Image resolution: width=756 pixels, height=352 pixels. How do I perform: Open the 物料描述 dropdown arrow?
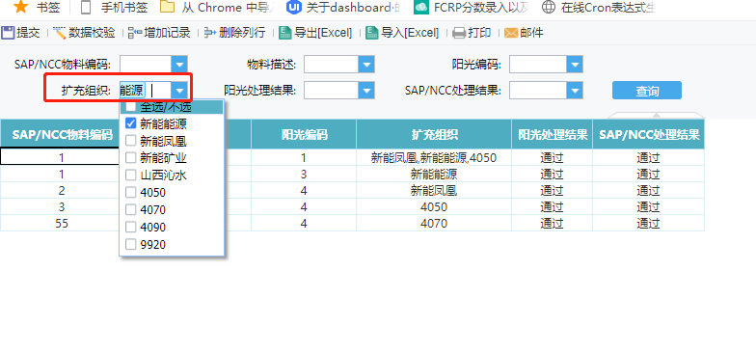coord(366,64)
